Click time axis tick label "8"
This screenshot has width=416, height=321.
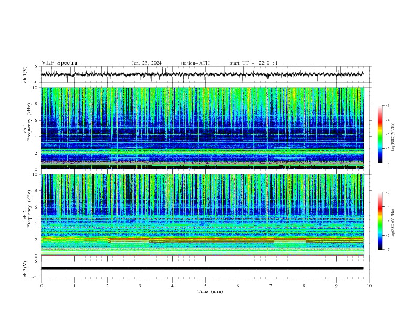(304, 286)
